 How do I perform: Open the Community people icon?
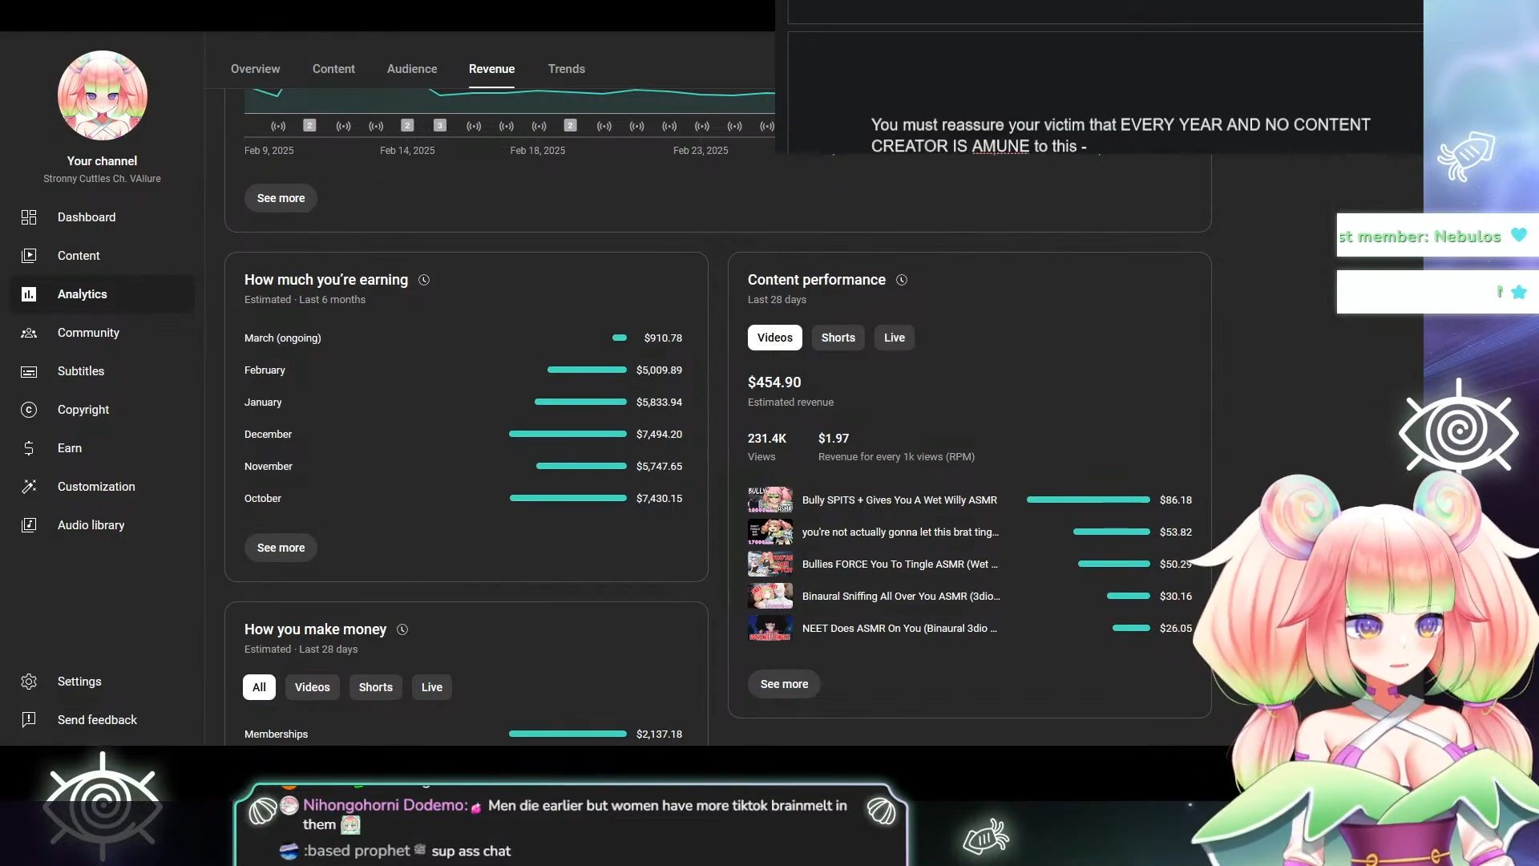point(29,333)
